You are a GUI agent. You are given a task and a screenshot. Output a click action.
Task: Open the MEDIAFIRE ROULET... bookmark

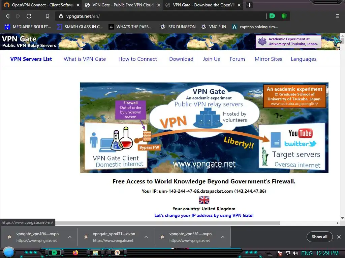[x=28, y=27]
